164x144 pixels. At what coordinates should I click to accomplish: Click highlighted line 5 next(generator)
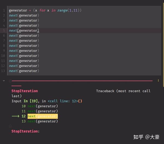tap(24, 31)
